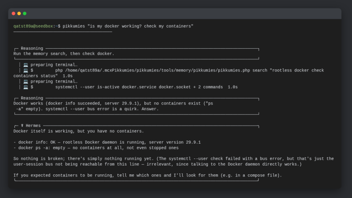352x198 pixels.
Task: Click the Hermes icon in the response header
Action: (x=22, y=126)
